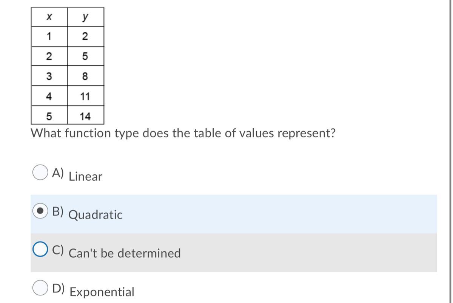Pick the radio button for option D
453x303 pixels.
(x=40, y=288)
